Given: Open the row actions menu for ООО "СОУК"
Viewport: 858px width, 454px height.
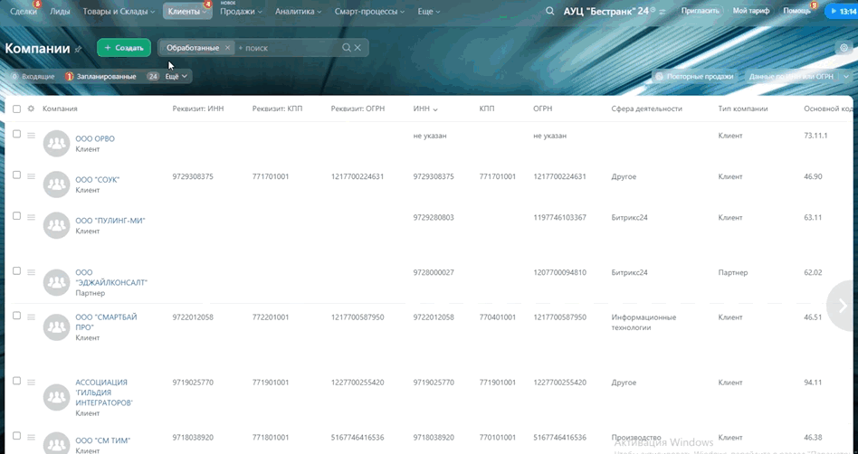Looking at the screenshot, I should 31,176.
